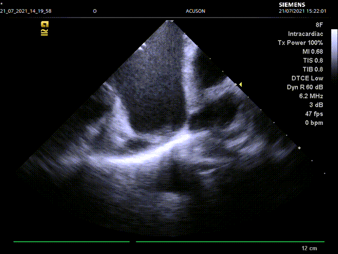Click the yellow focal zone arrow marker
The image size is (338, 254).
pos(239,85)
